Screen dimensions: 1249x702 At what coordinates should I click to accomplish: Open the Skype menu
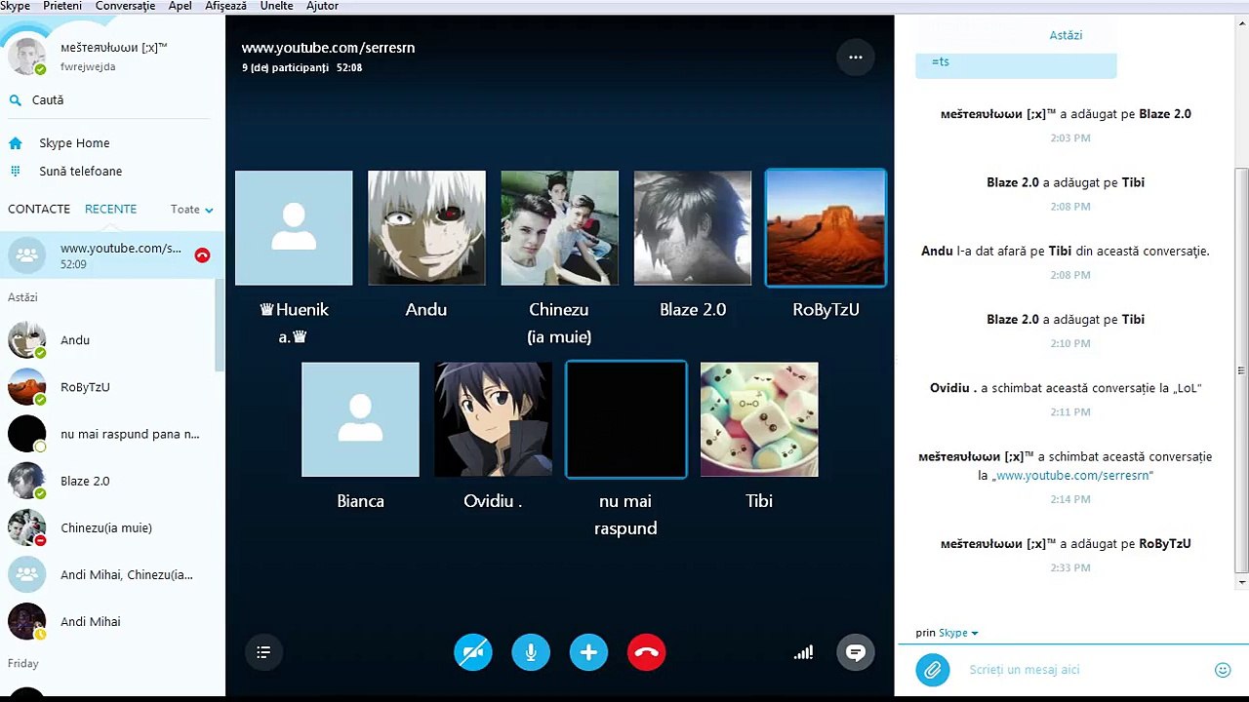(x=16, y=6)
